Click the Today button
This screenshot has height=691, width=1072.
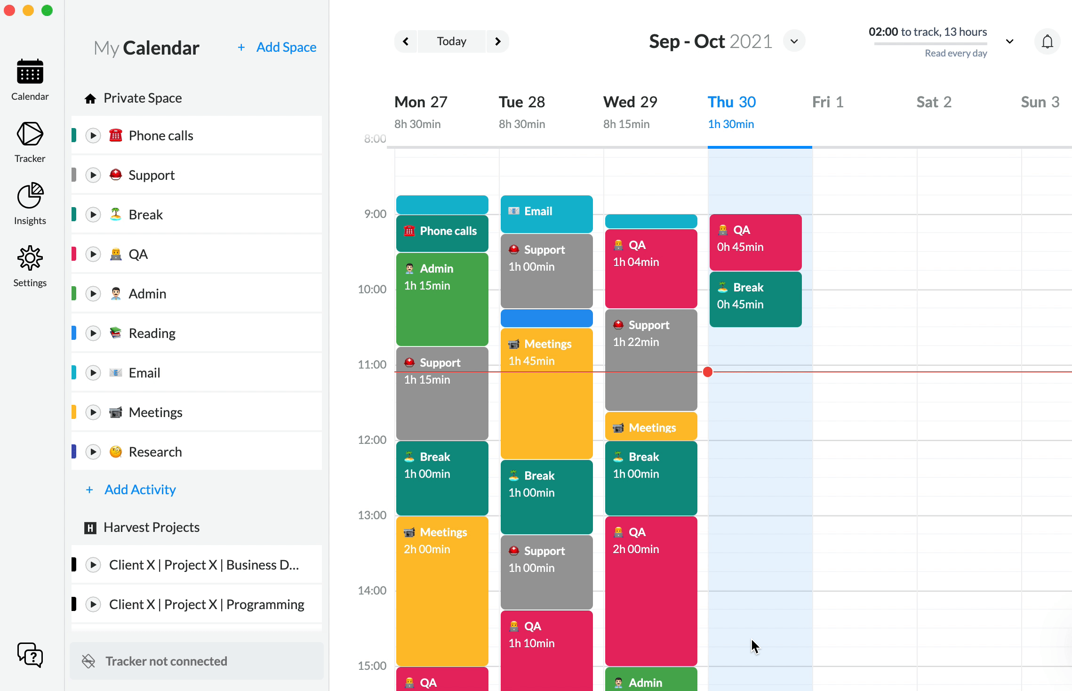451,41
